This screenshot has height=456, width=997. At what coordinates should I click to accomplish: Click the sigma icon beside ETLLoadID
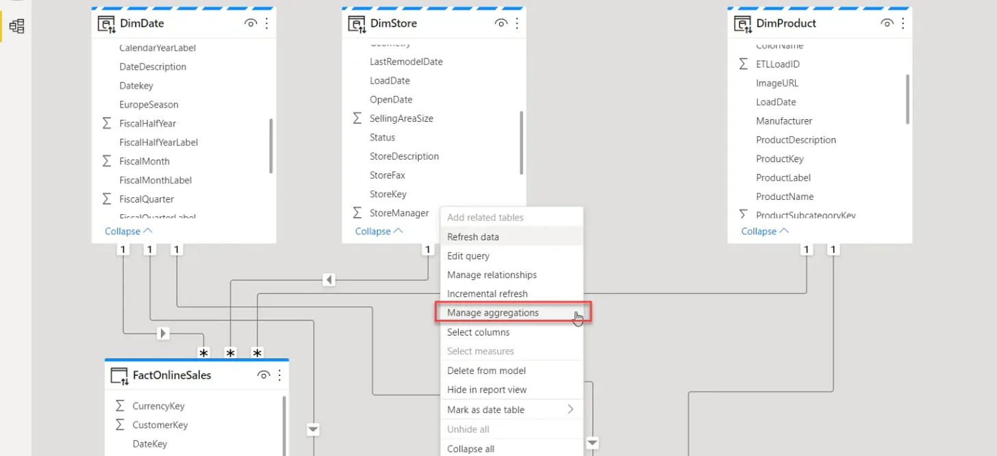[x=743, y=64]
